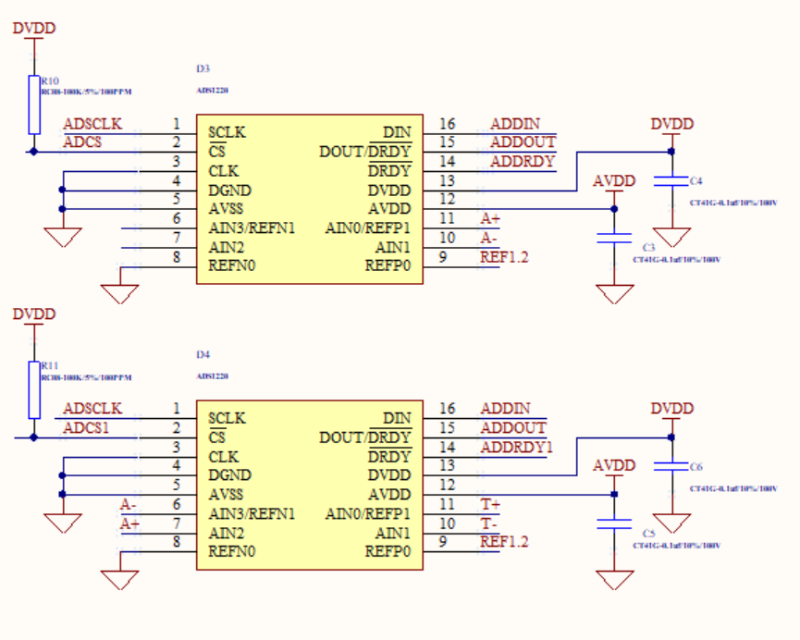Select capacitor C6 symbol
Image resolution: width=800 pixels, height=640 pixels.
point(671,466)
